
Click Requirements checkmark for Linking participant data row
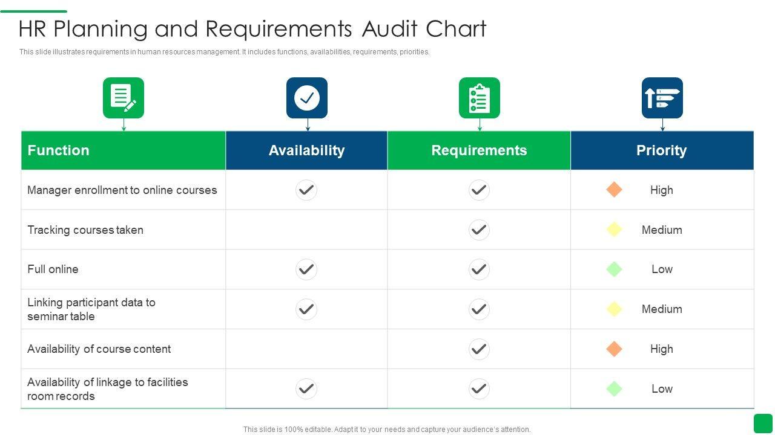[479, 309]
